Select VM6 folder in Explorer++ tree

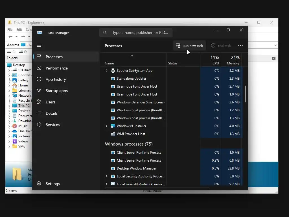22,146
